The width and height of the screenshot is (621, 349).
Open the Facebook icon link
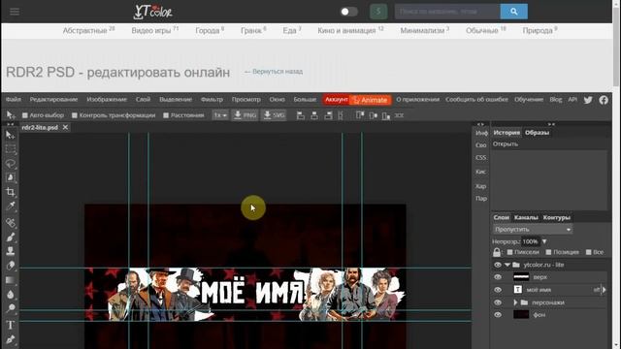[x=604, y=100]
